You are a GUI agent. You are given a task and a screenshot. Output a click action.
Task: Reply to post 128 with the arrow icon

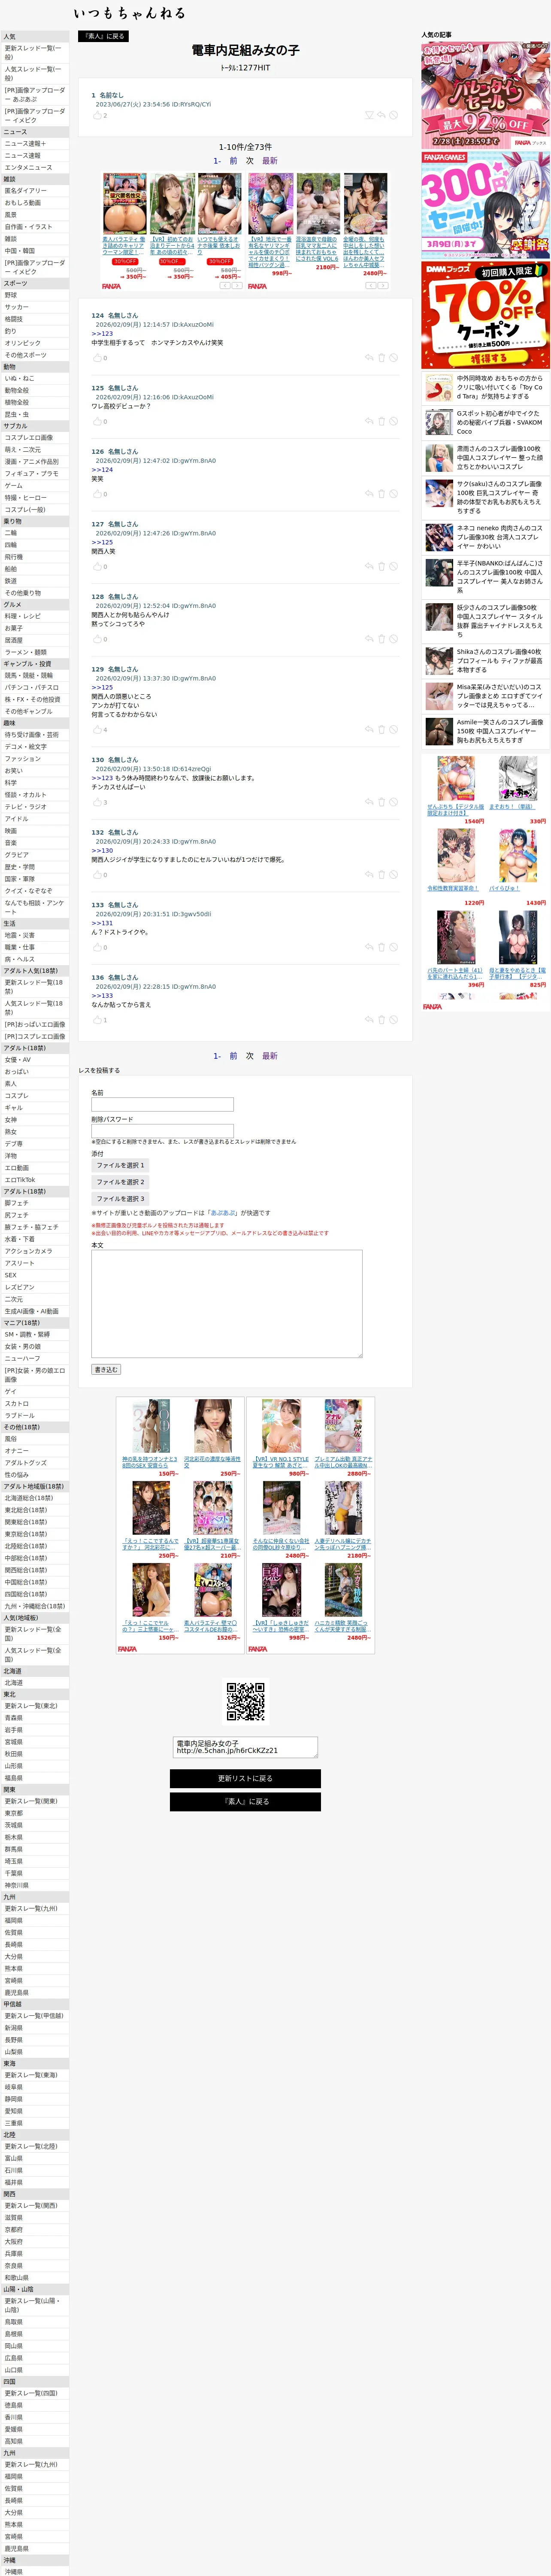pos(368,639)
